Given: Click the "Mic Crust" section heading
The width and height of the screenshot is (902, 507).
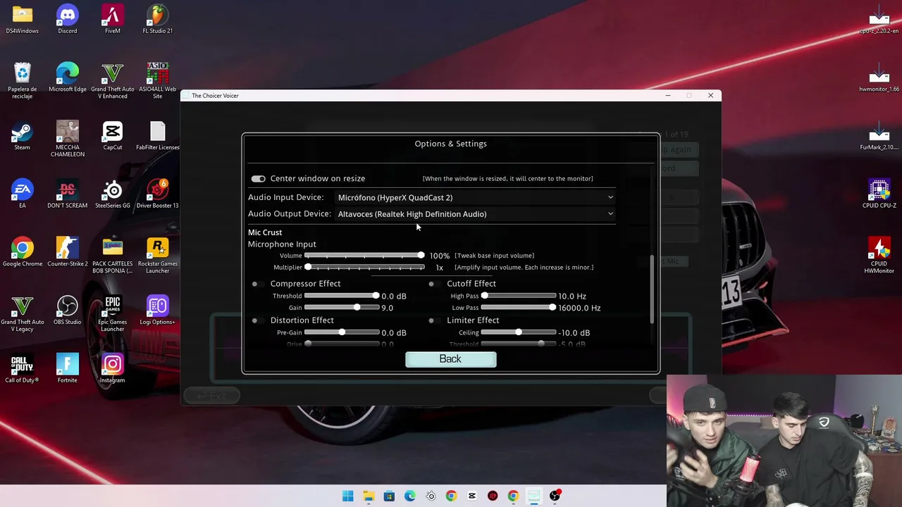Looking at the screenshot, I should point(265,232).
